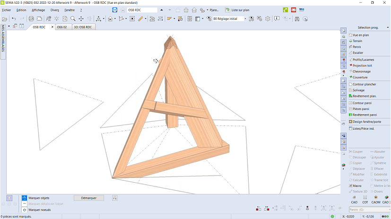
Task: Click the green phone support icon
Action: [x=285, y=10]
